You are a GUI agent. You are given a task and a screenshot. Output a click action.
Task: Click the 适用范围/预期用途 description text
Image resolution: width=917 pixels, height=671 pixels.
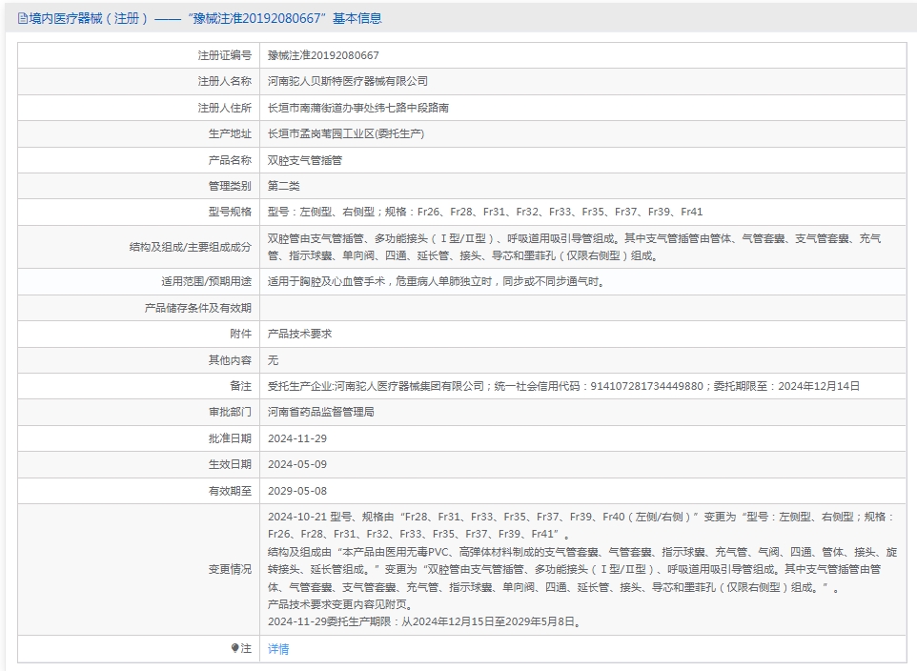point(436,281)
